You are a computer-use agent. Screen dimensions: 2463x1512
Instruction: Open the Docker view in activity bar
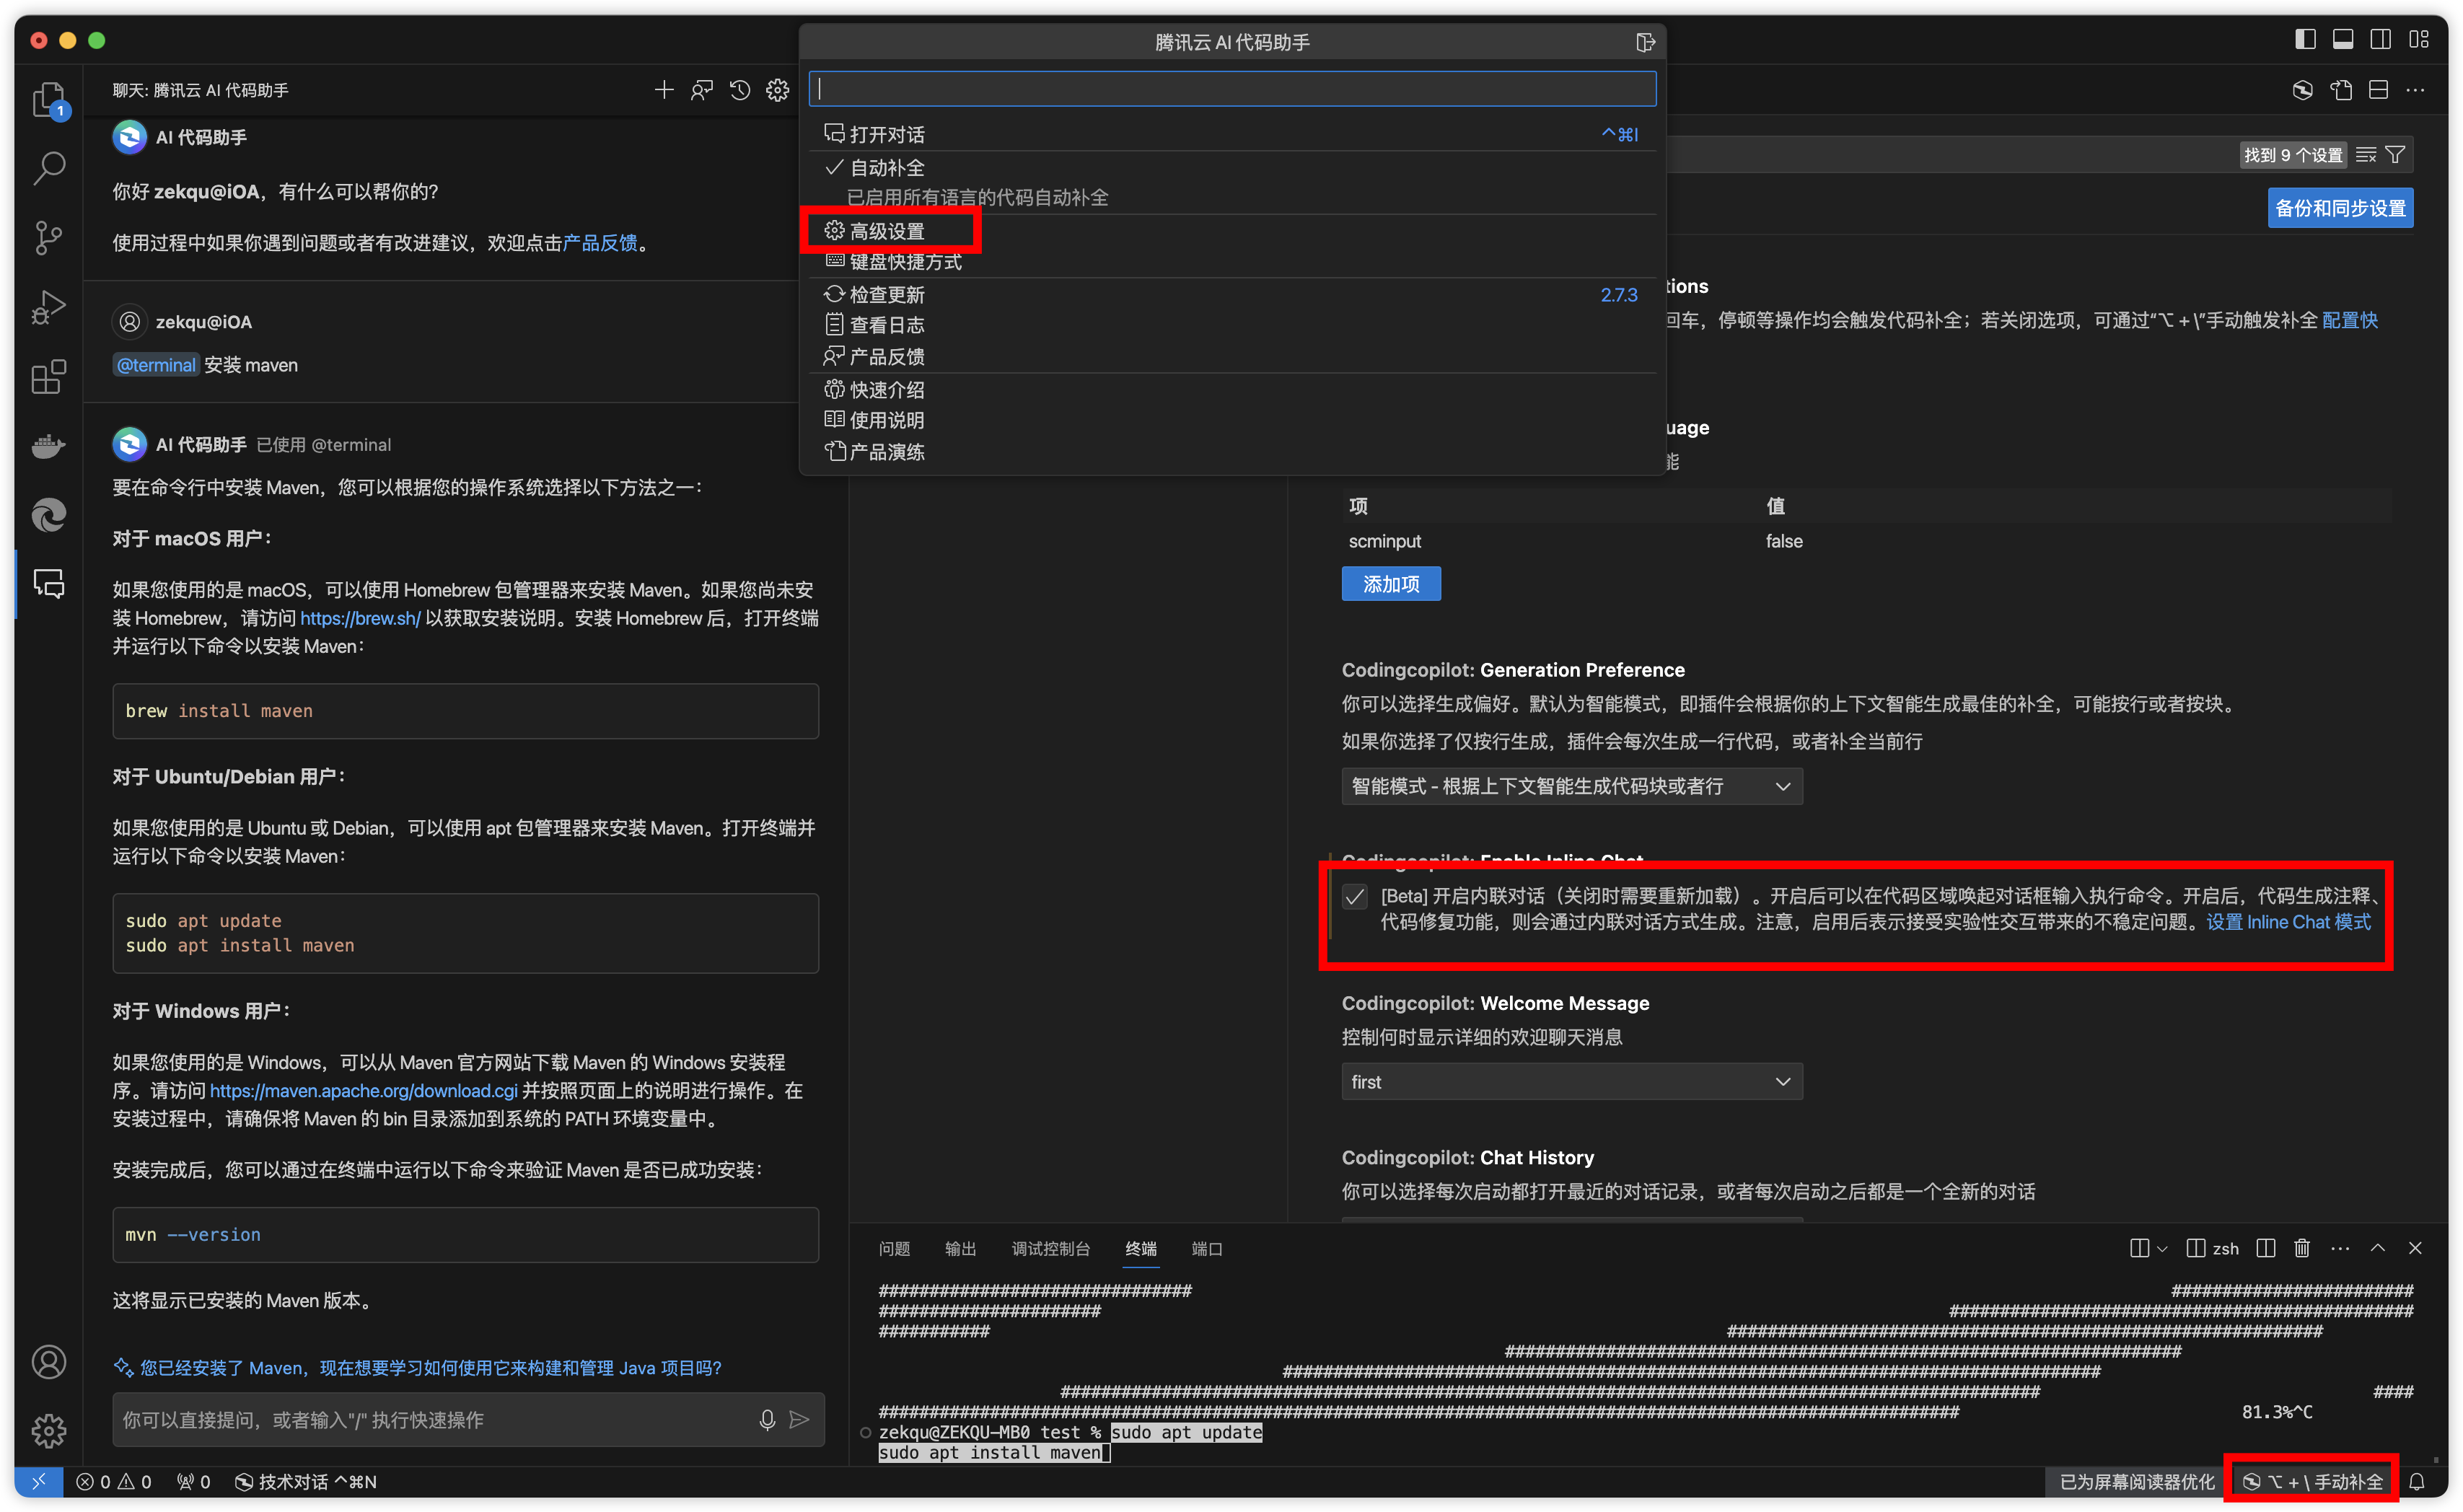tap(48, 446)
